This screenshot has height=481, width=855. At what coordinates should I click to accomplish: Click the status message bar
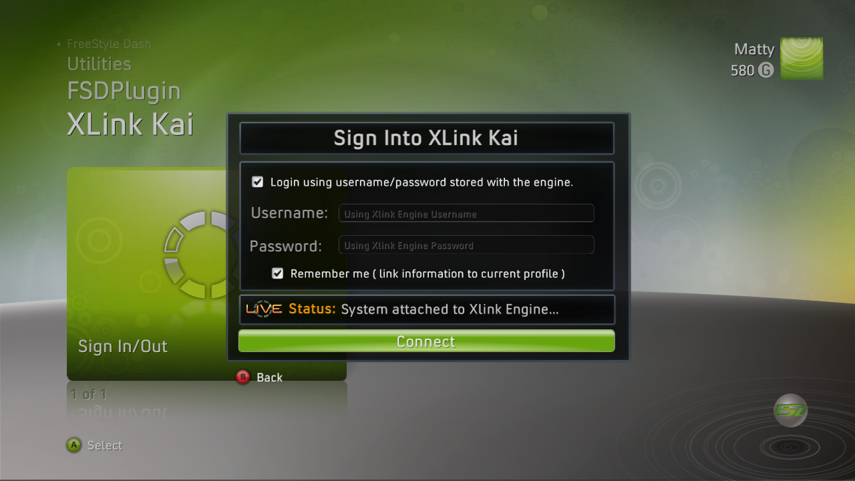pos(427,309)
